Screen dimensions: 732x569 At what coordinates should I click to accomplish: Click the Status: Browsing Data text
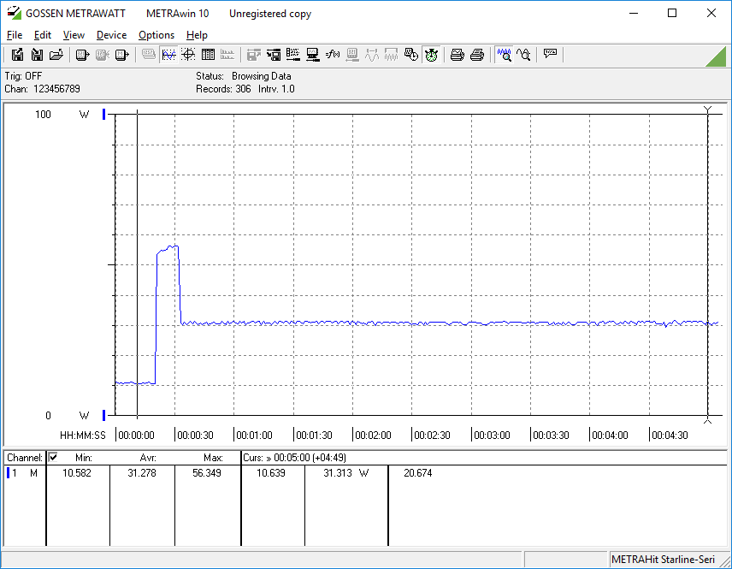pos(243,75)
